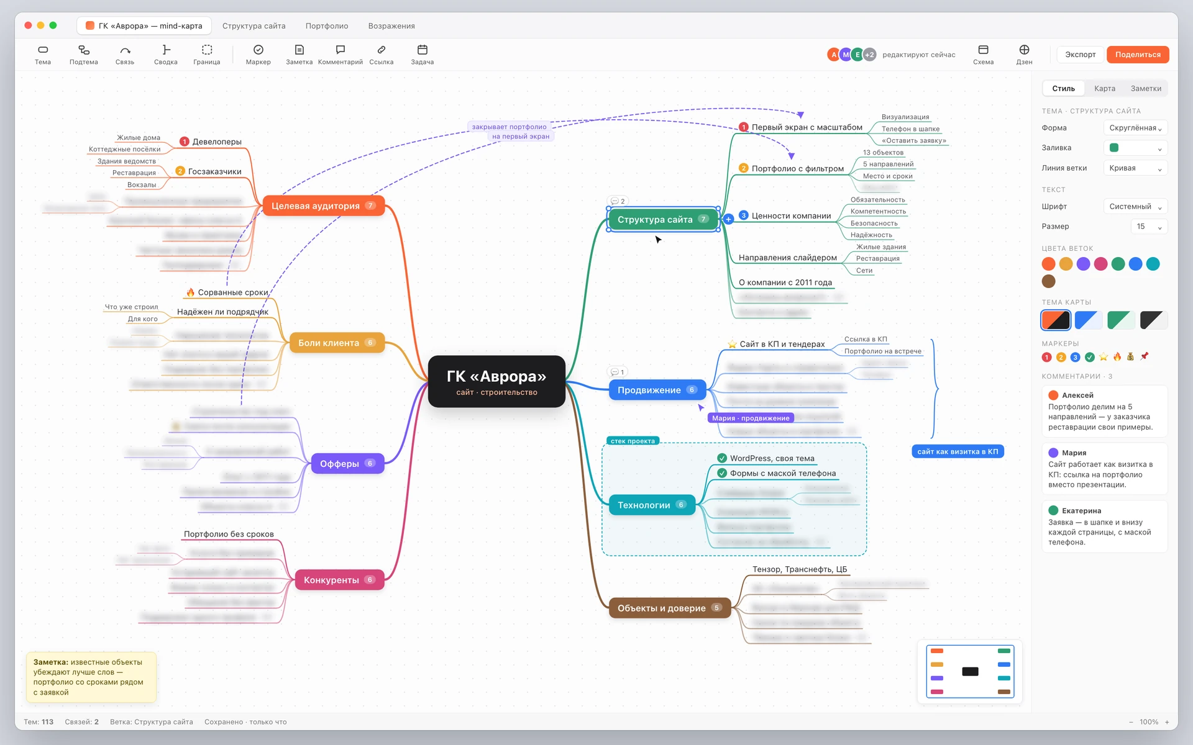The image size is (1193, 745).
Task: Open the Заметки tab in side panel
Action: coord(1146,89)
